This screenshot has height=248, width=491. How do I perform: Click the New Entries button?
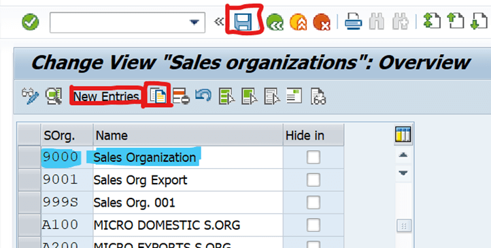pos(106,96)
